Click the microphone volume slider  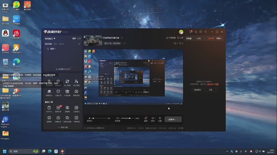pos(100,118)
